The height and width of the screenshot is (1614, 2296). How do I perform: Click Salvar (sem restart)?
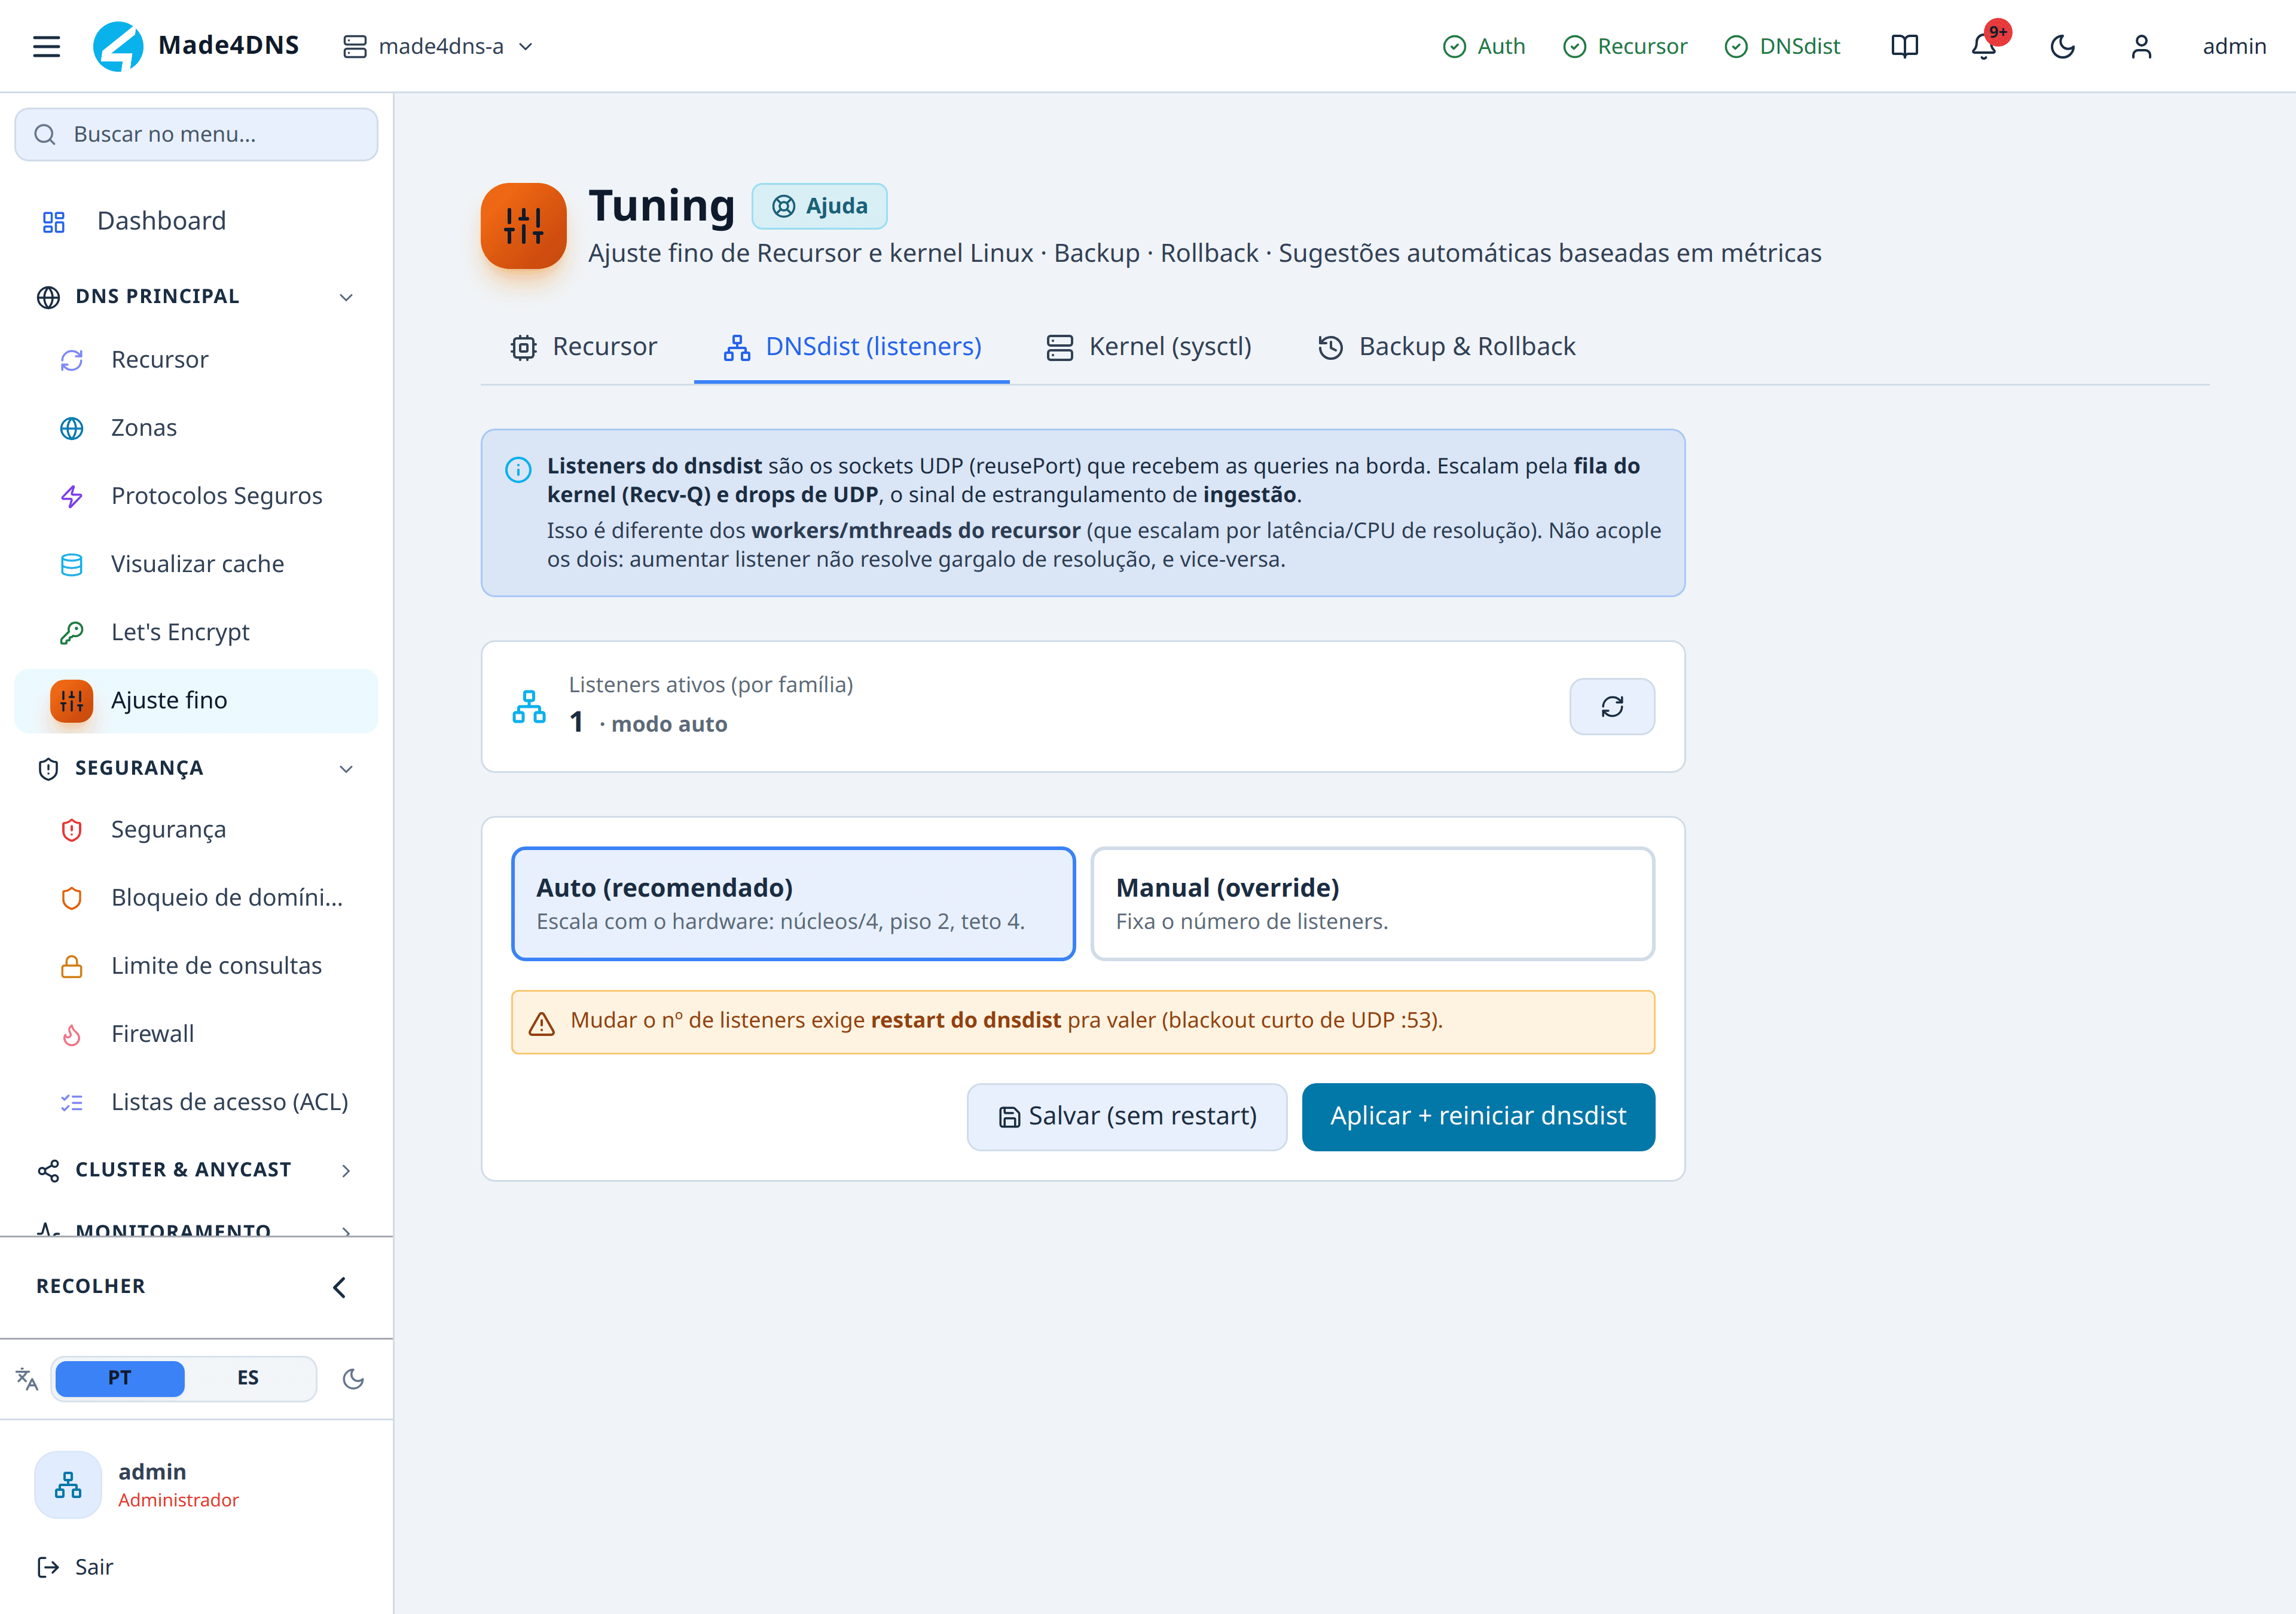tap(1127, 1116)
